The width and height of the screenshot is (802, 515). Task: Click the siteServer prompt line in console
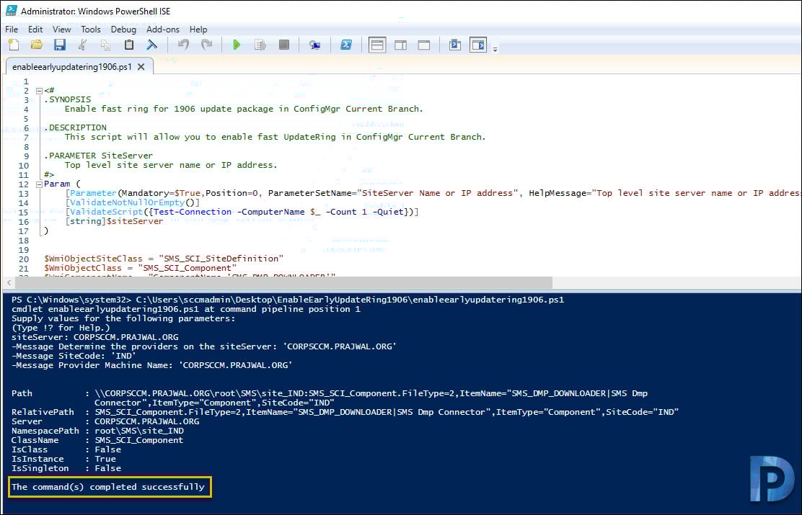(95, 337)
